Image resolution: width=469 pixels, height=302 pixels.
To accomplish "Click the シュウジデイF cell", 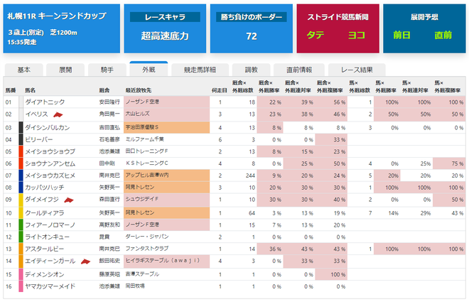I will (x=166, y=200).
